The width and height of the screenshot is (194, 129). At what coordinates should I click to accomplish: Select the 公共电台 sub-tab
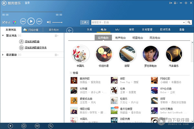coord(103,38)
